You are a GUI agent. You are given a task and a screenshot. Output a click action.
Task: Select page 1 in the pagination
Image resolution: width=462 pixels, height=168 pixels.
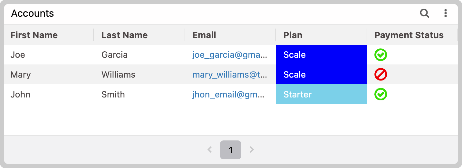coord(231,150)
